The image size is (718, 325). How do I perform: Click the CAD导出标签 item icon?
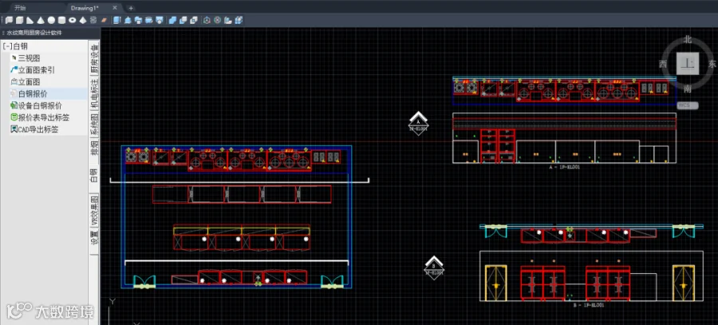14,129
